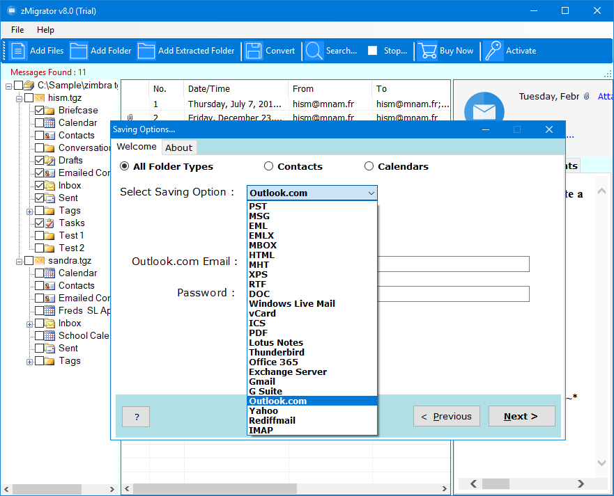This screenshot has width=614, height=496.
Task: Choose Office 365 from the saving list
Action: click(312, 362)
